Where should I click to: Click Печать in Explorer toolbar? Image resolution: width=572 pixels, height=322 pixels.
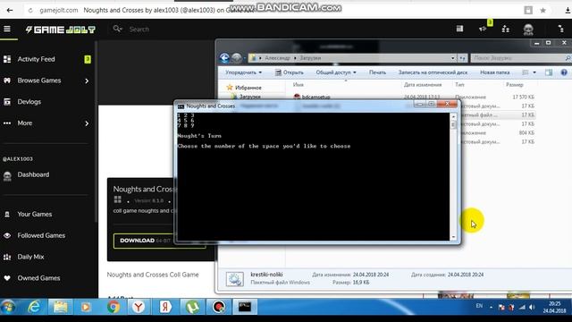377,72
